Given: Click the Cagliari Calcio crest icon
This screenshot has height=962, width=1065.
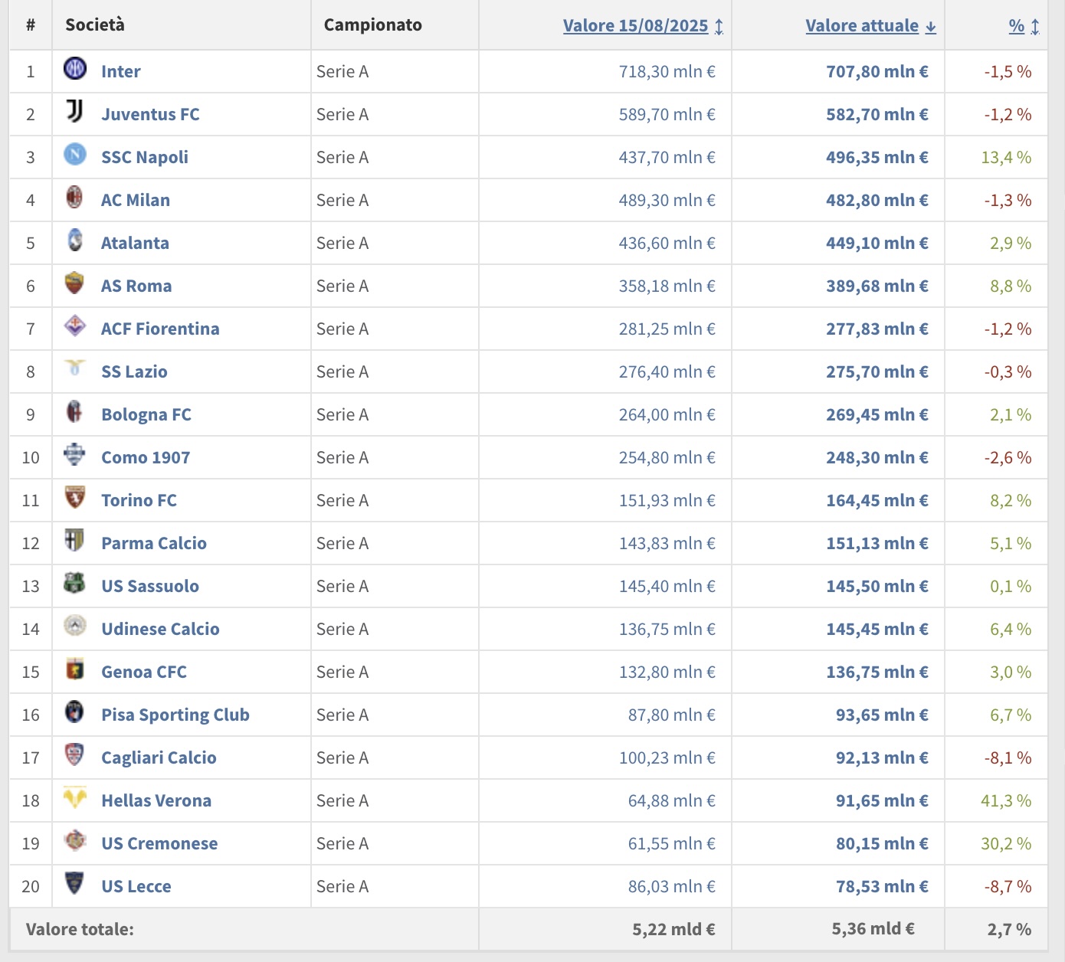Looking at the screenshot, I should (x=74, y=755).
